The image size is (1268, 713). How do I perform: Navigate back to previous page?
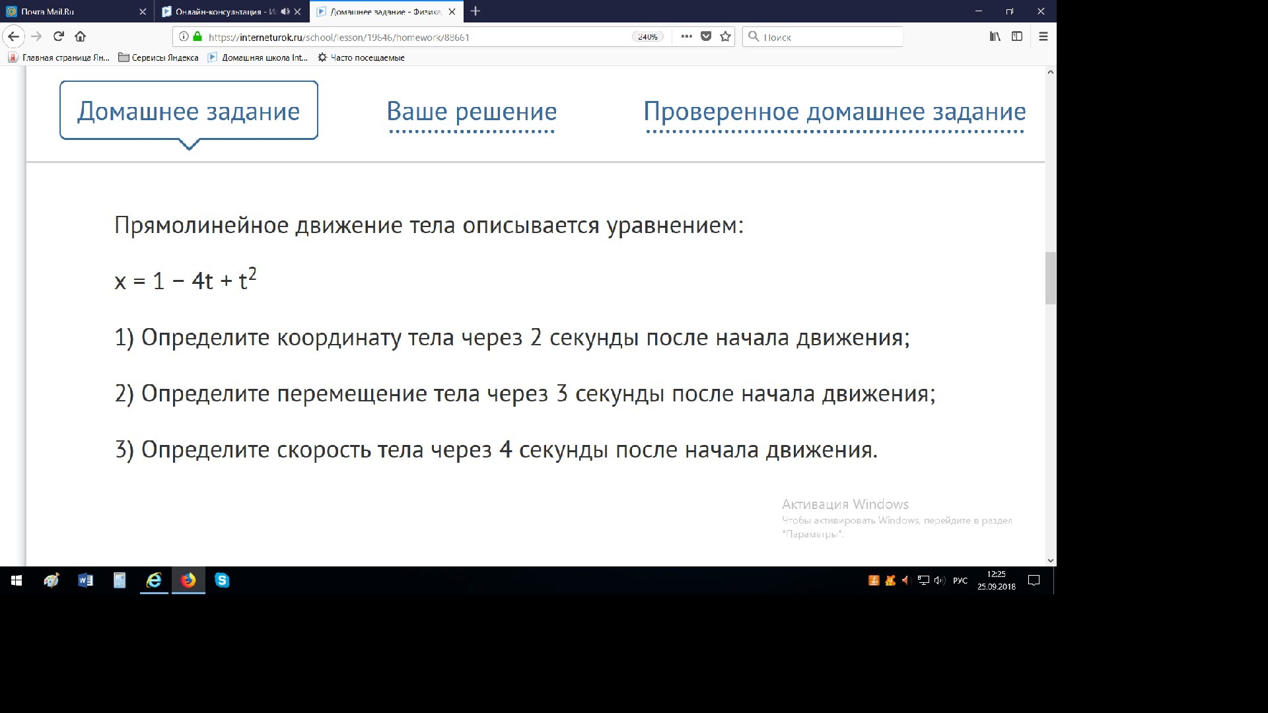coord(14,36)
